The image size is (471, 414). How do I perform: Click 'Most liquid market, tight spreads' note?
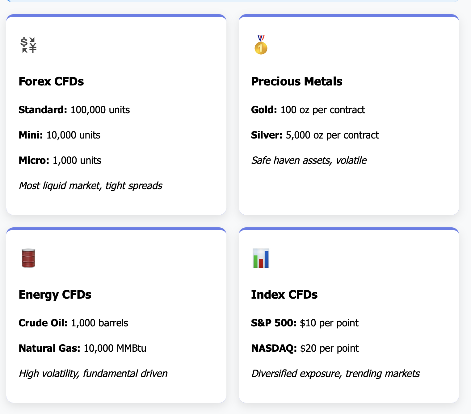click(90, 186)
